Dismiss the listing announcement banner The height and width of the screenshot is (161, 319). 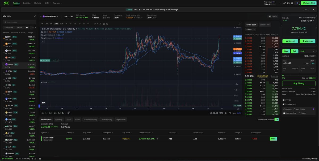[x=313, y=10]
